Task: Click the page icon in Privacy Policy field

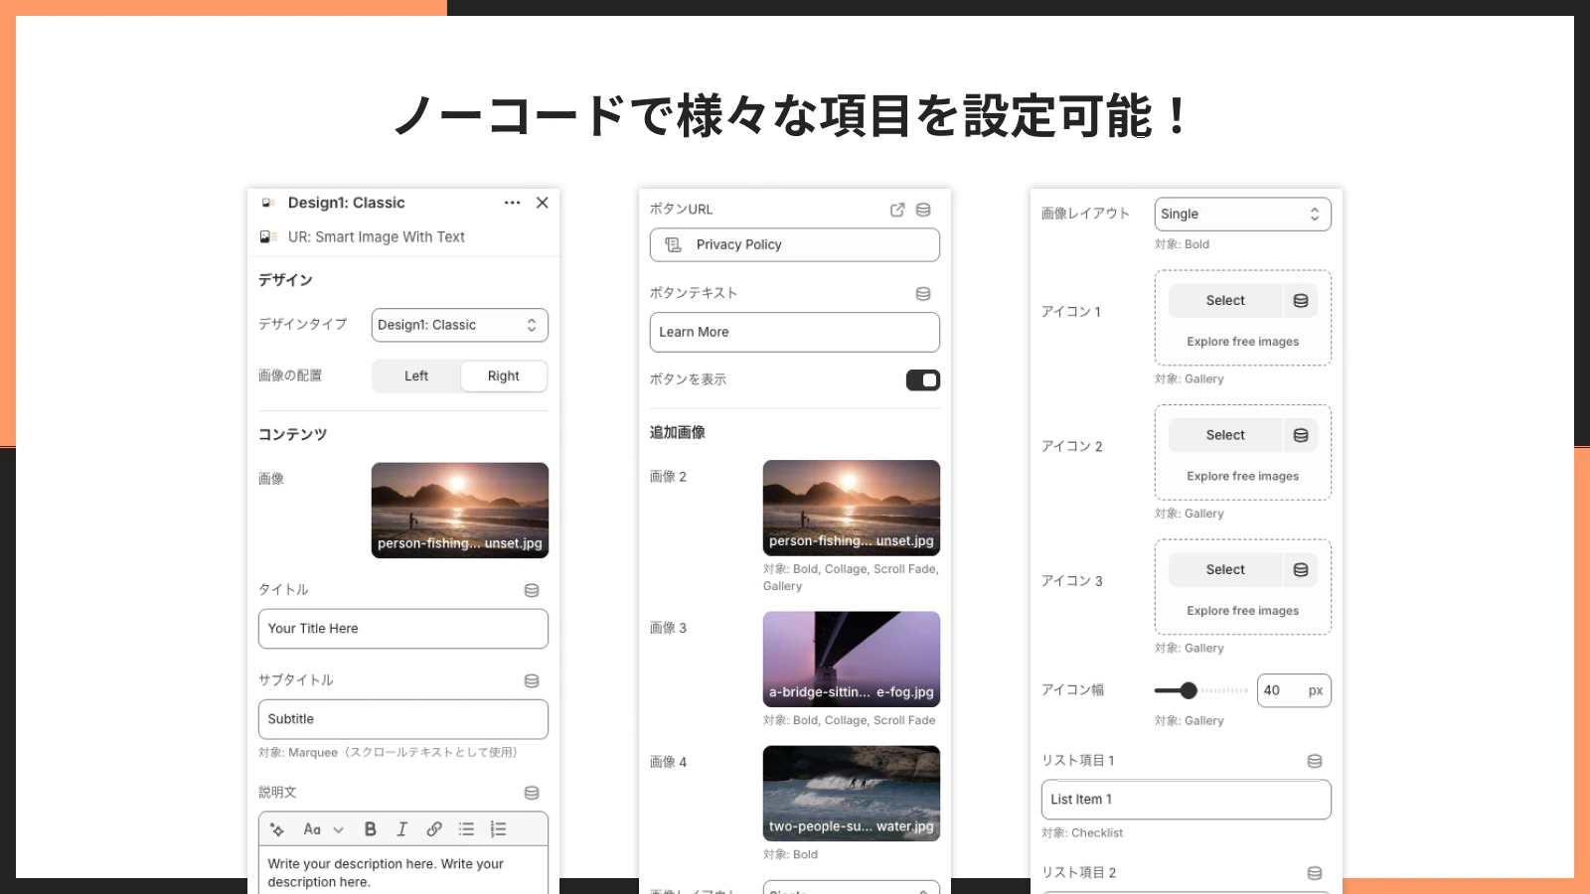Action: click(673, 245)
